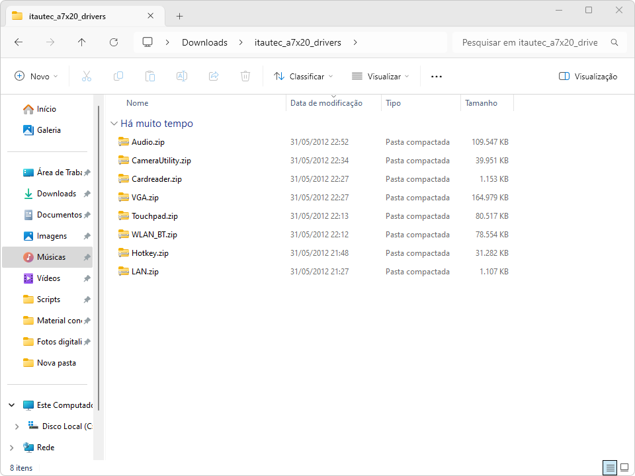Screen dimensions: 635x476
Task: Click Downloads in the address breadcrumb
Action: click(204, 42)
